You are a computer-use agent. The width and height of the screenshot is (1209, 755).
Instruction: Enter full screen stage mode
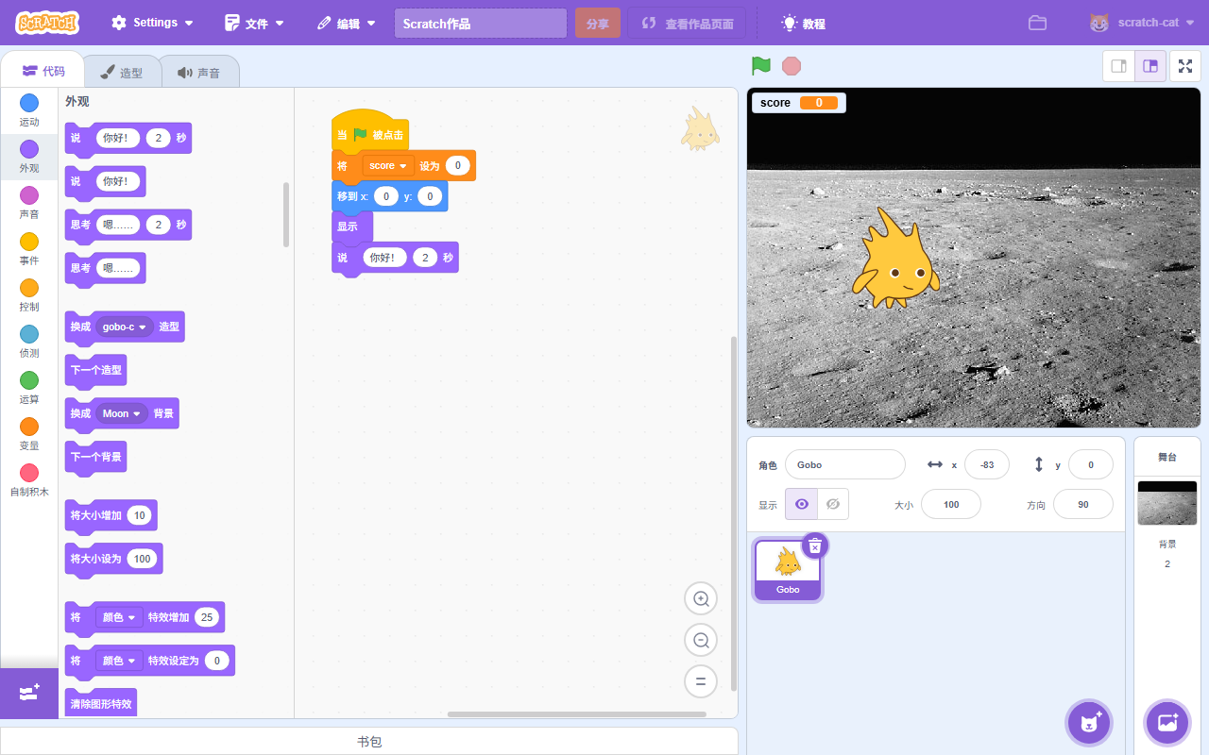click(x=1185, y=66)
